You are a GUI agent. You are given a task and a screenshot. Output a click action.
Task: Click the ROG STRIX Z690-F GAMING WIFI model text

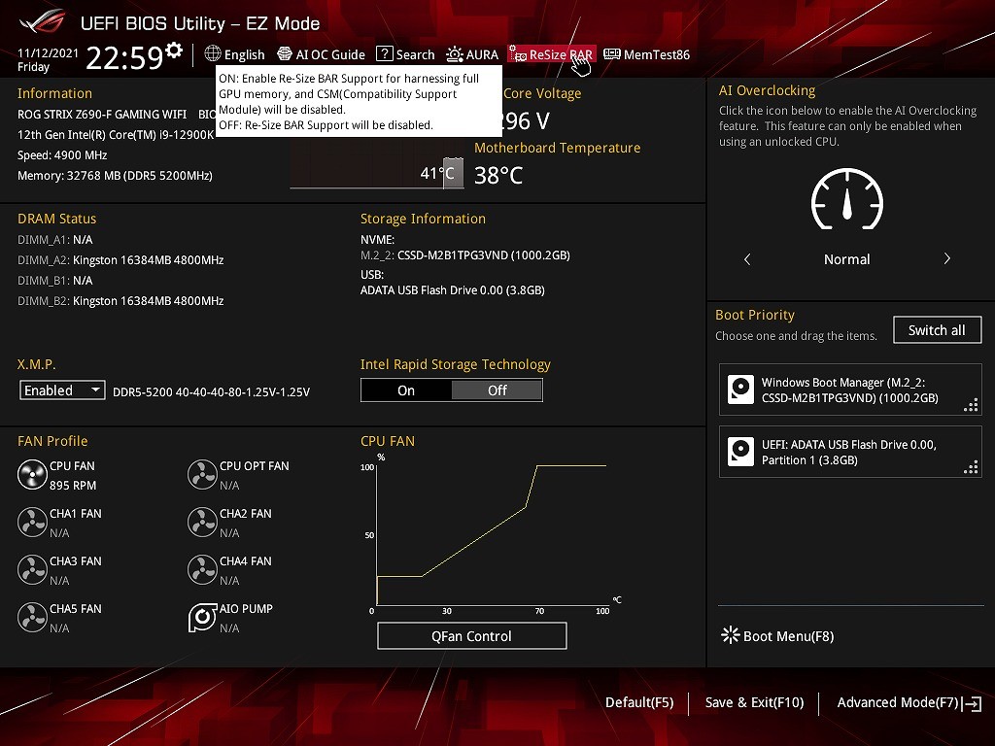[102, 115]
